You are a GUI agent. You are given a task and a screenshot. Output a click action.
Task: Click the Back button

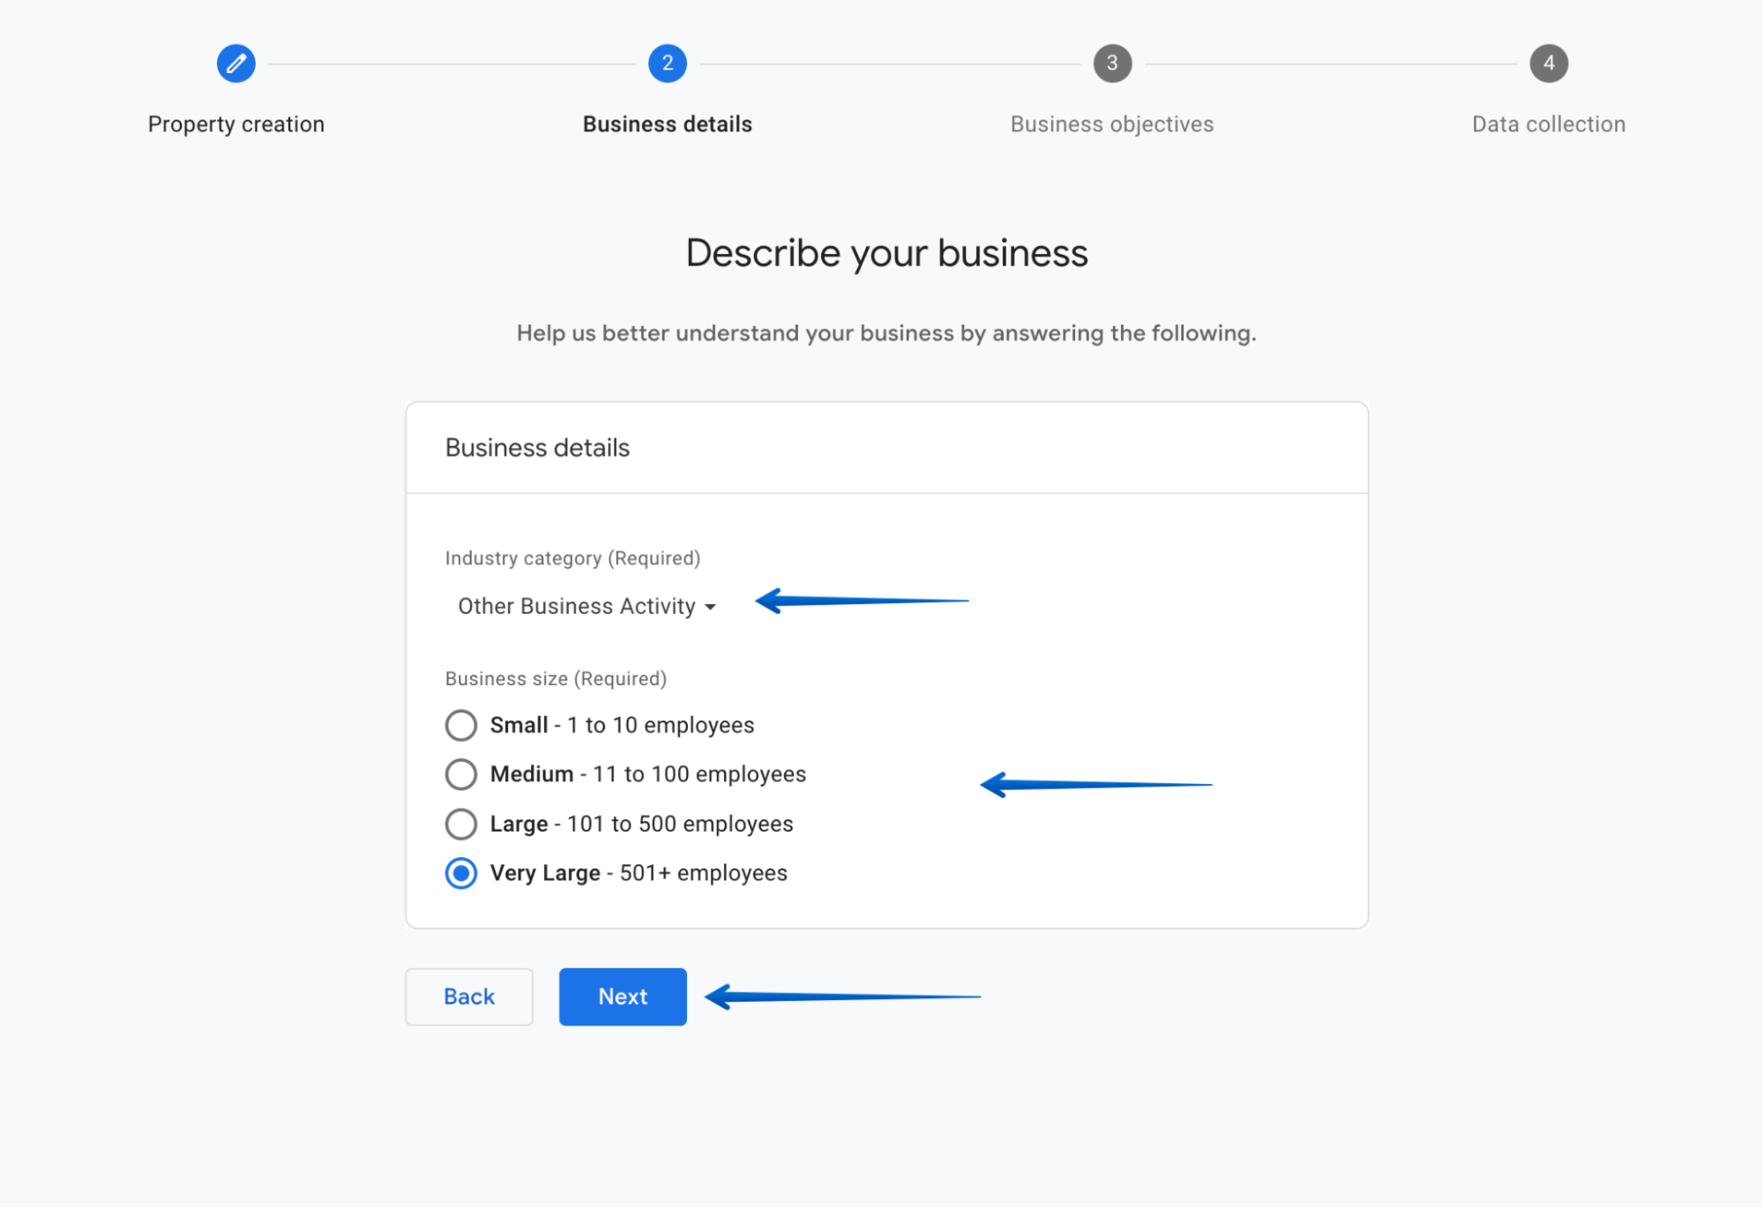[468, 996]
